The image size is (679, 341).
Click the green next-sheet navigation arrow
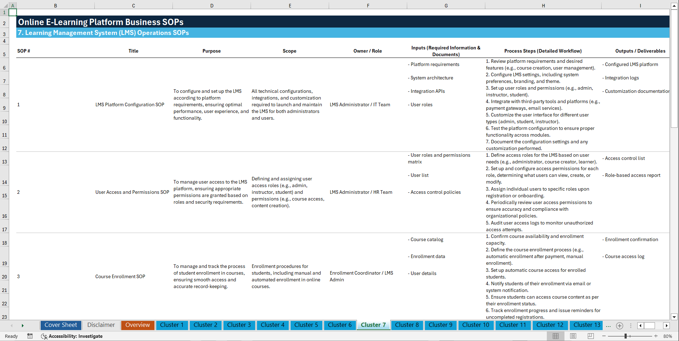(x=23, y=325)
